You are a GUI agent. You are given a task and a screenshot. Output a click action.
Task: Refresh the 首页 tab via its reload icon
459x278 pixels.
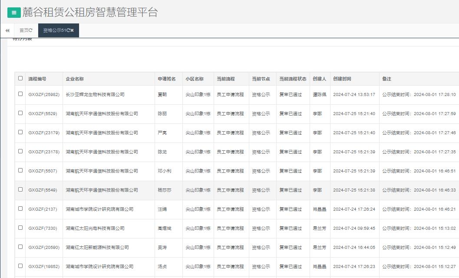coord(31,30)
